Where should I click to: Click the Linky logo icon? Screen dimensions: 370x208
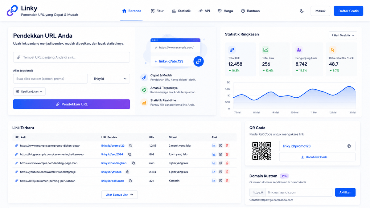[12, 11]
